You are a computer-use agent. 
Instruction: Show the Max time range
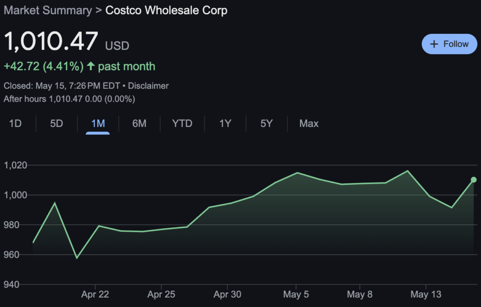click(x=309, y=124)
